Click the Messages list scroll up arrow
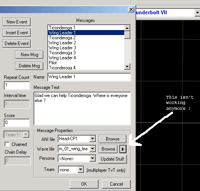The height and width of the screenshot is (191, 200). click(x=127, y=28)
